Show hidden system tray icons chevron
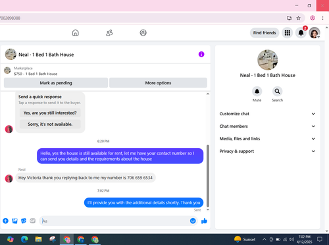The height and width of the screenshot is (245, 329). click(x=265, y=239)
